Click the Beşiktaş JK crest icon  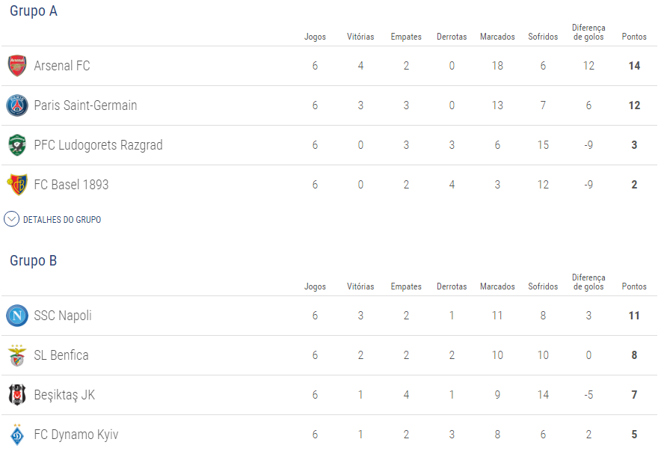pos(17,395)
